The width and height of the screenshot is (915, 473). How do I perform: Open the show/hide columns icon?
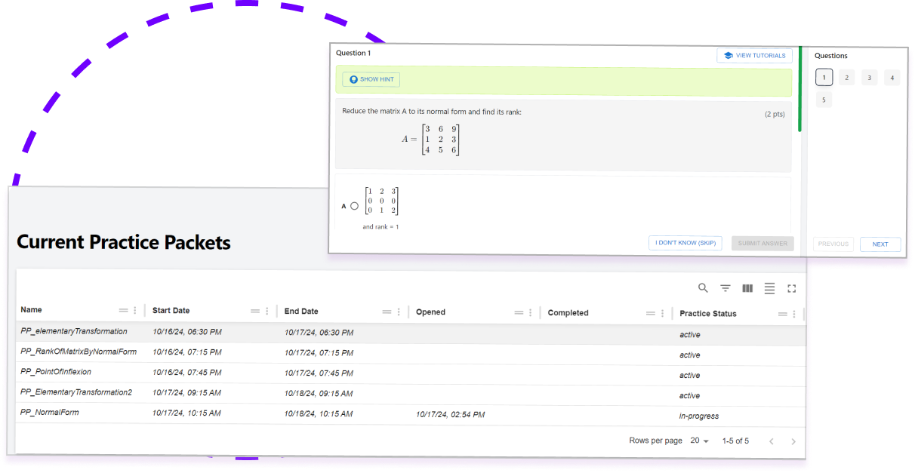(747, 288)
